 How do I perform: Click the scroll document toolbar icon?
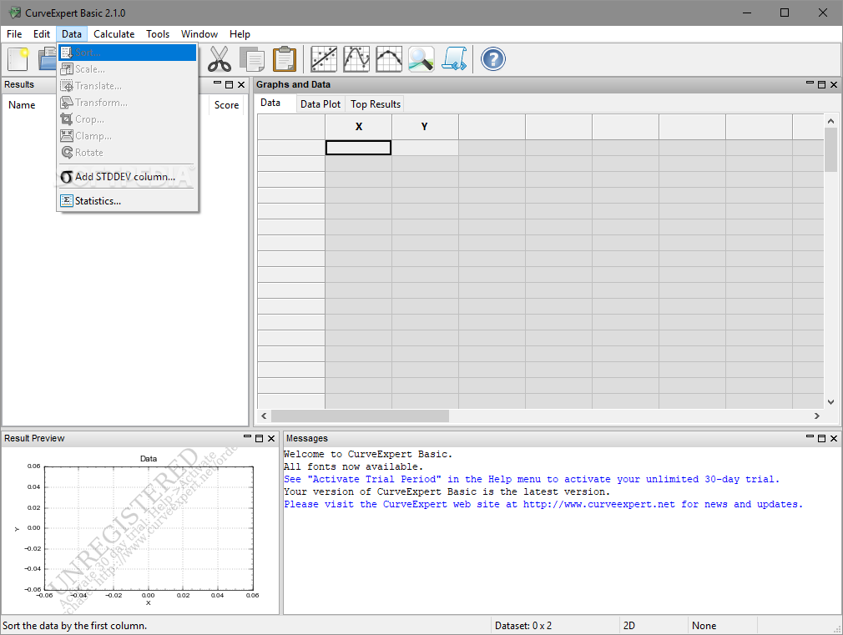(454, 59)
